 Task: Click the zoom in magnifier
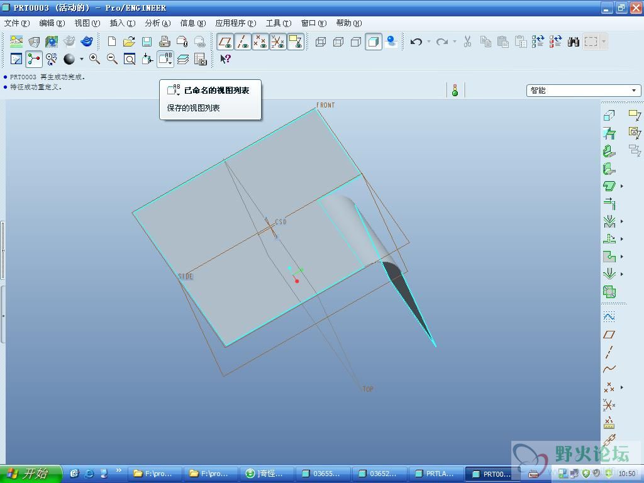pyautogui.click(x=94, y=59)
